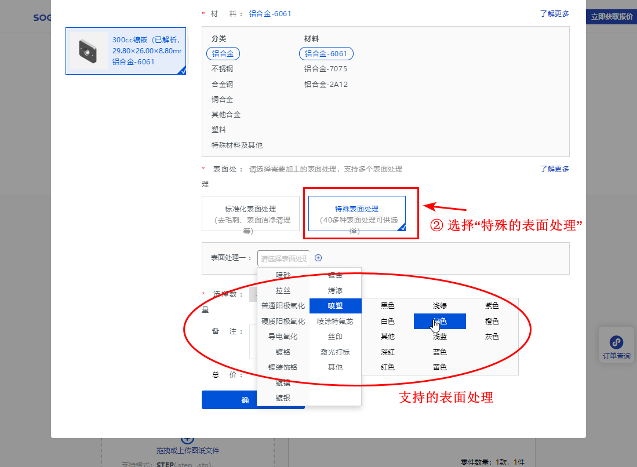Pick 浅蓝 color option

coord(439,337)
